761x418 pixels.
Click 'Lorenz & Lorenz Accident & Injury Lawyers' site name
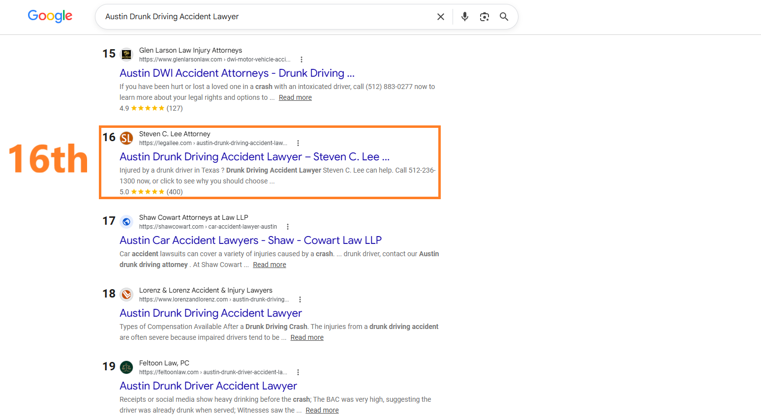click(206, 290)
